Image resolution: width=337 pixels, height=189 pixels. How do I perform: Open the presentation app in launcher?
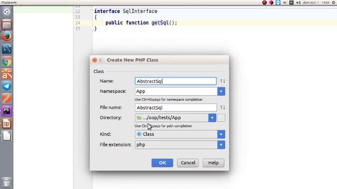(x=6, y=124)
